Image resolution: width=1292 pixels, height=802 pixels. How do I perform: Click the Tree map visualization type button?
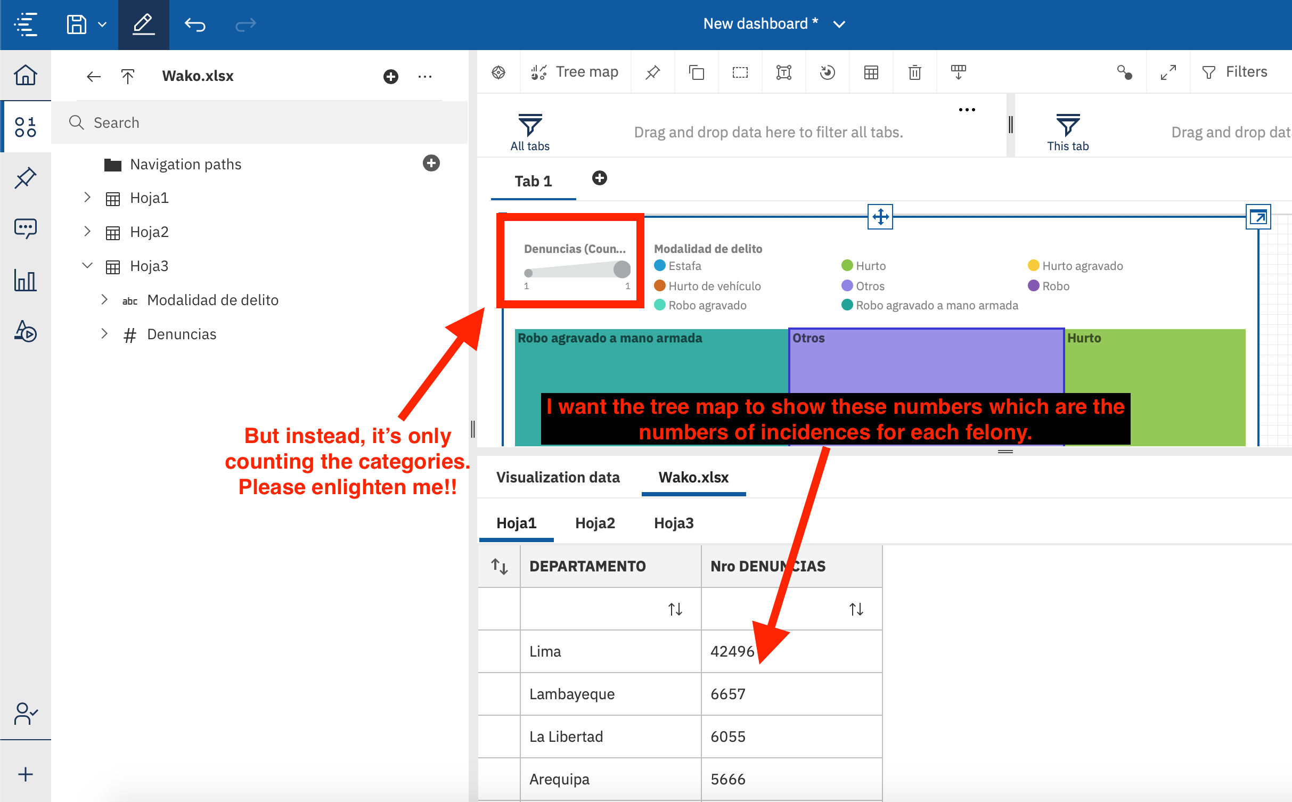576,72
